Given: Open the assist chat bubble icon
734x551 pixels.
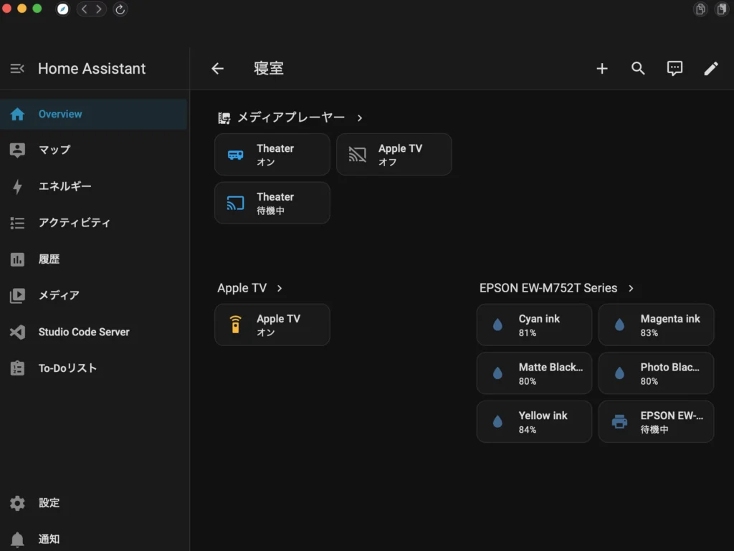Looking at the screenshot, I should (675, 69).
